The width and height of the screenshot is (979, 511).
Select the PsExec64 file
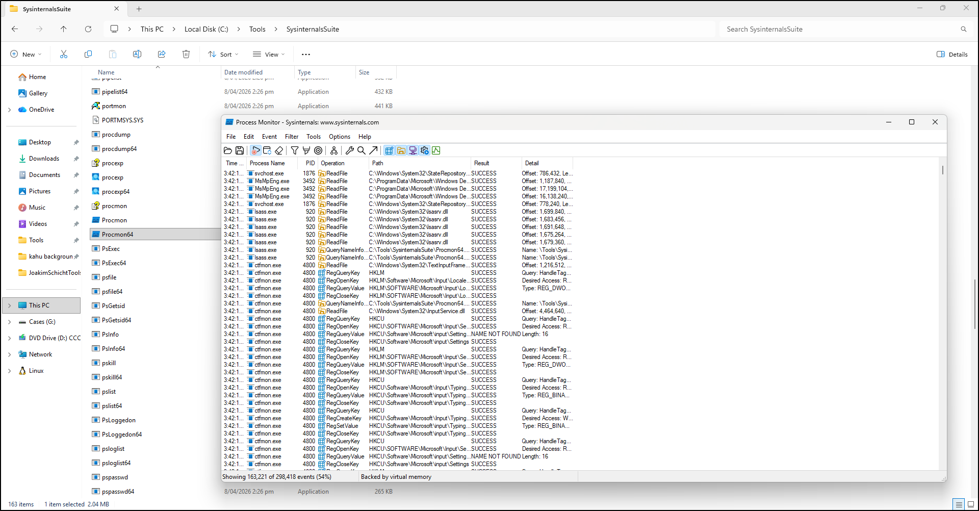click(x=114, y=263)
